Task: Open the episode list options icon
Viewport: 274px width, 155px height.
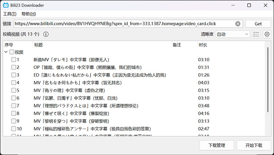Action: pos(256,34)
